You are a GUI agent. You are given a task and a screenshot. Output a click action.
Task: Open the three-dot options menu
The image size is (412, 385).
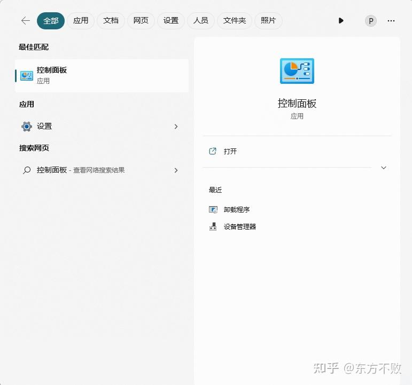click(391, 21)
